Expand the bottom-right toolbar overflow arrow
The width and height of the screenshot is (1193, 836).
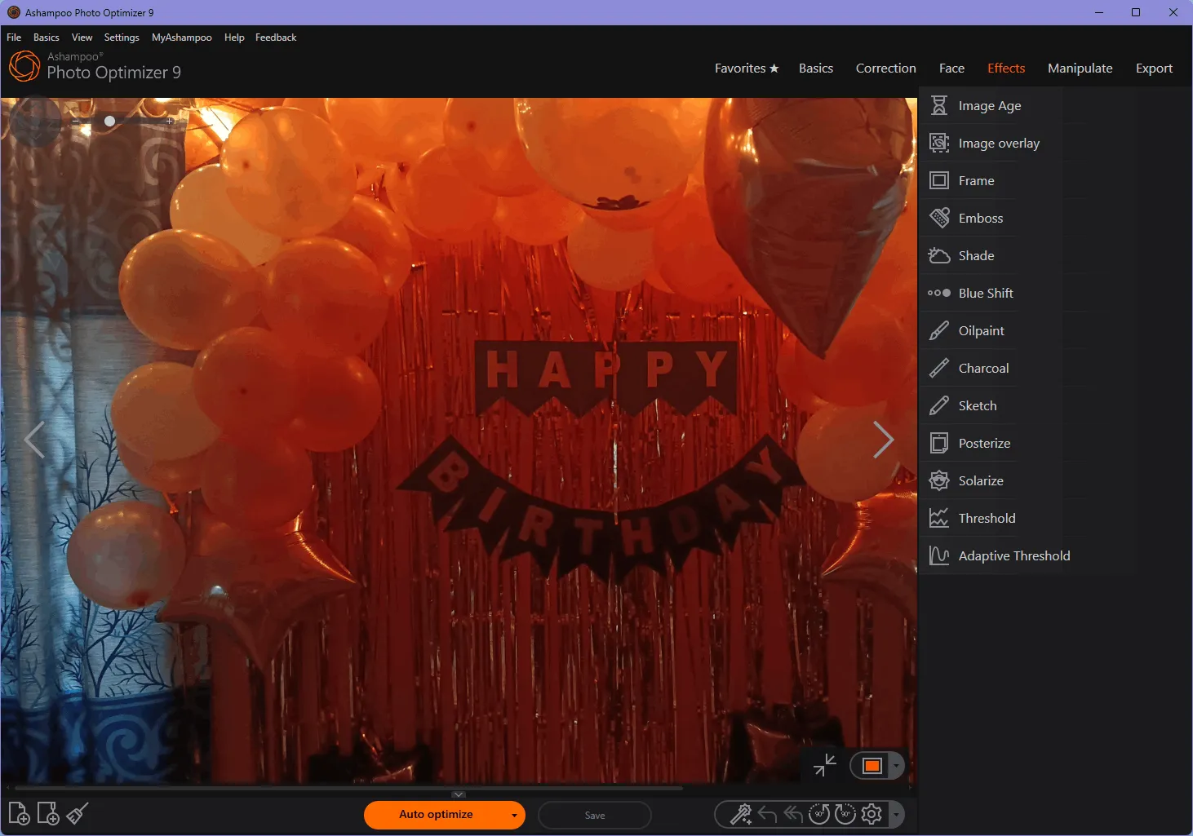pyautogui.click(x=895, y=814)
